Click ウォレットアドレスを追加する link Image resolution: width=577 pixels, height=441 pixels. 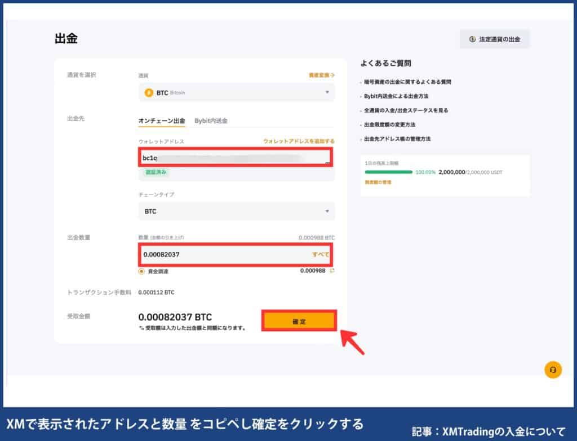[299, 141]
